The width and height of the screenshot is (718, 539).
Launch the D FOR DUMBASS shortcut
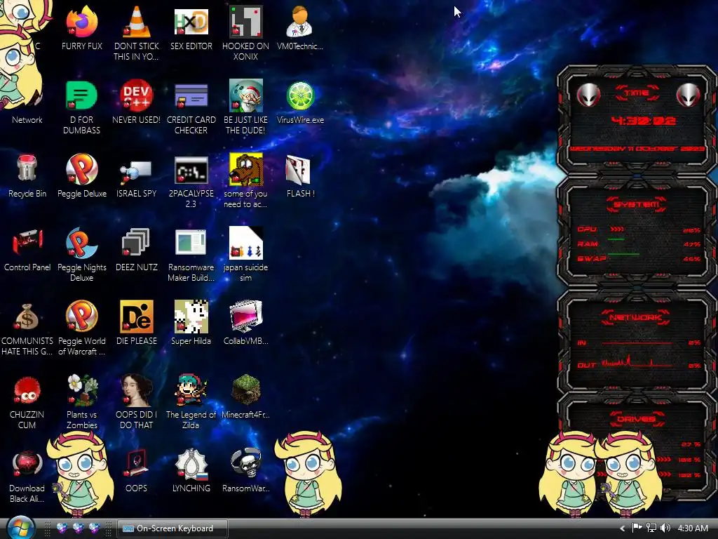pyautogui.click(x=81, y=95)
